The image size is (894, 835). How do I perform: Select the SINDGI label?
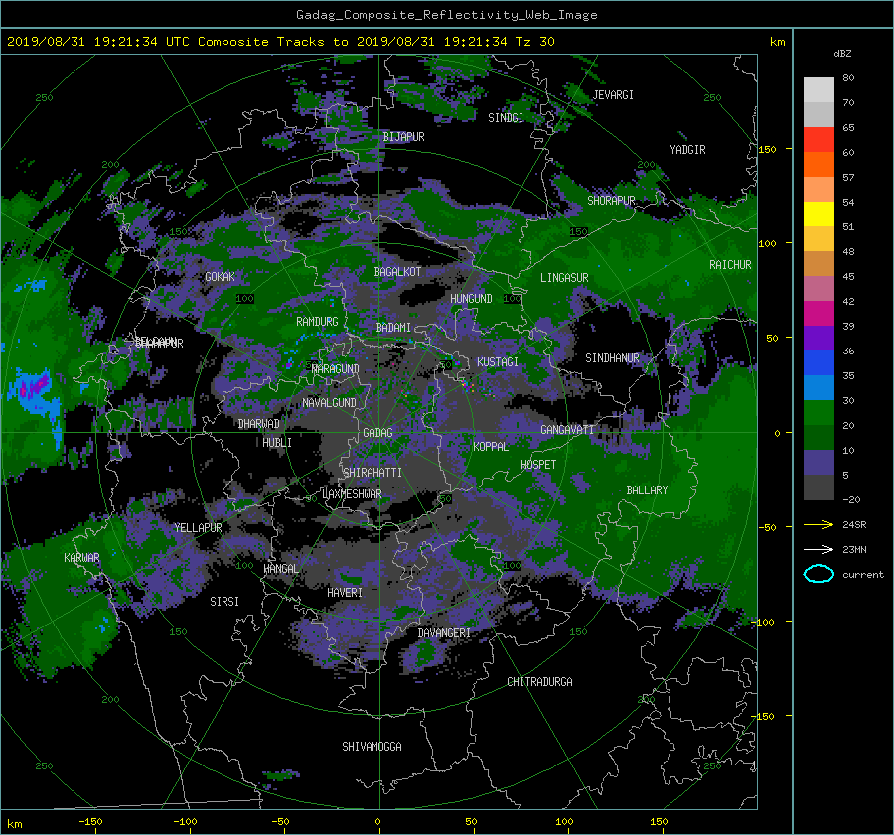[x=506, y=118]
